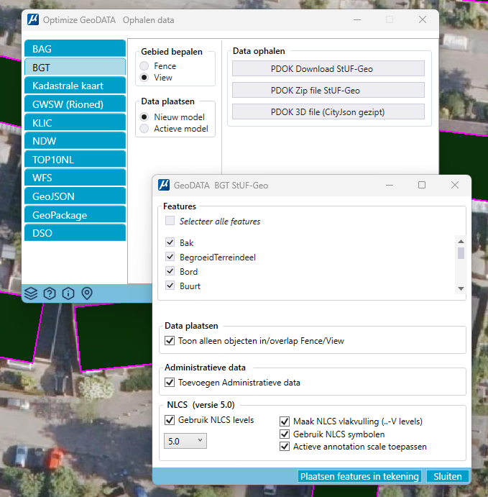
Task: Select the GeoPackage tab
Action: point(75,215)
